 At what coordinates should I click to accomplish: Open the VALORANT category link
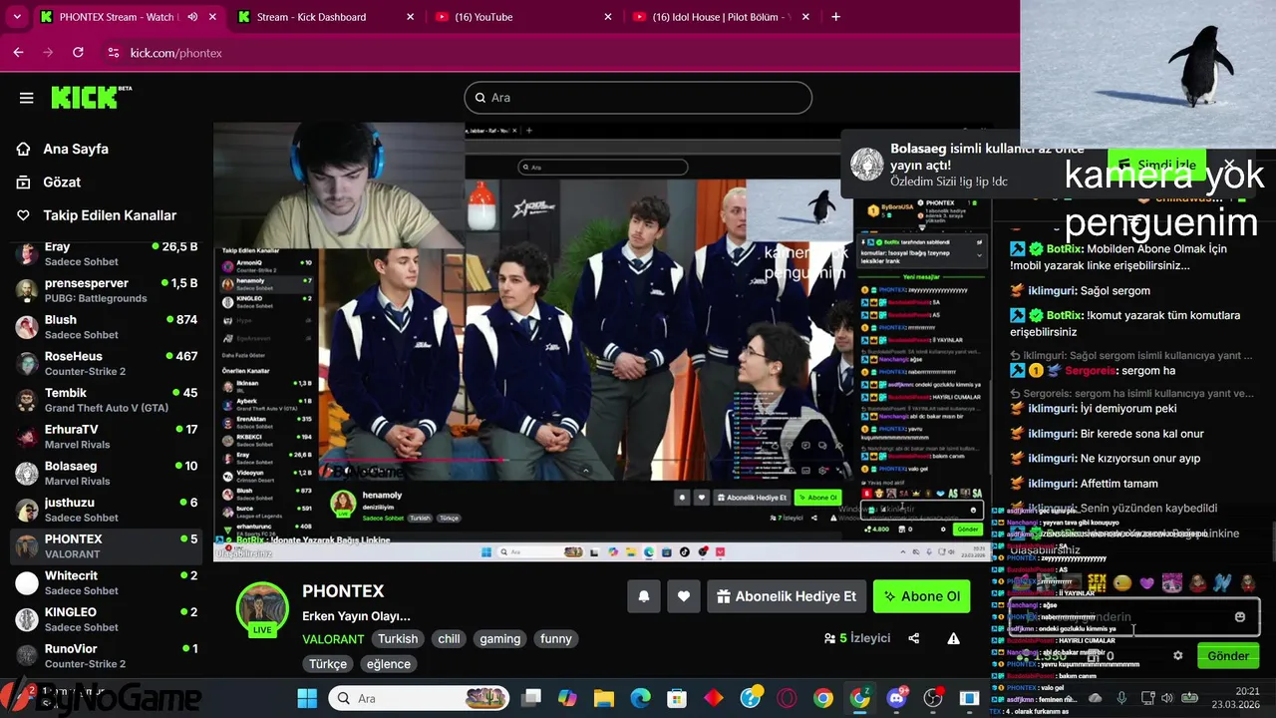[x=334, y=638]
